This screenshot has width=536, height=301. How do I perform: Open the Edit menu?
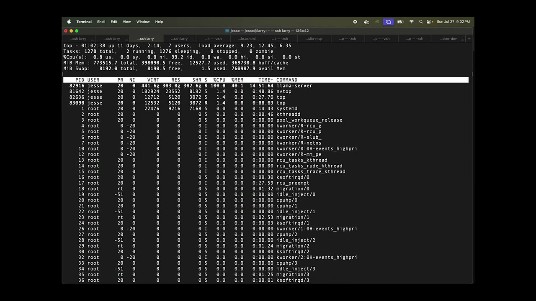pyautogui.click(x=114, y=22)
